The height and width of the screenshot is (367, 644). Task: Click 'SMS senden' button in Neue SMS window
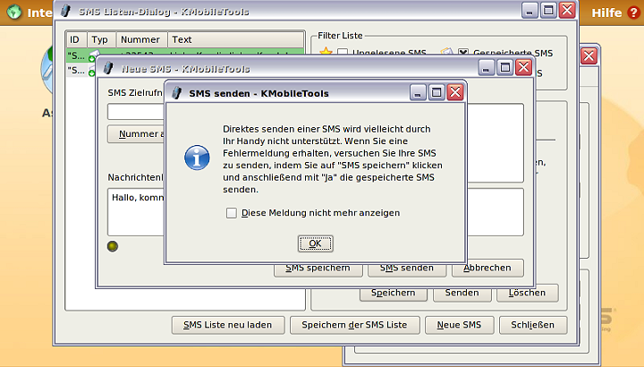[407, 269]
